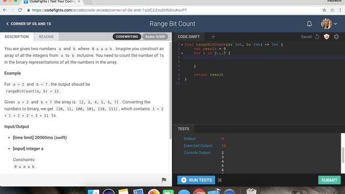Screen dimensions: 345x194
Task: Open Notes from the dock
Action: pos(123,192)
